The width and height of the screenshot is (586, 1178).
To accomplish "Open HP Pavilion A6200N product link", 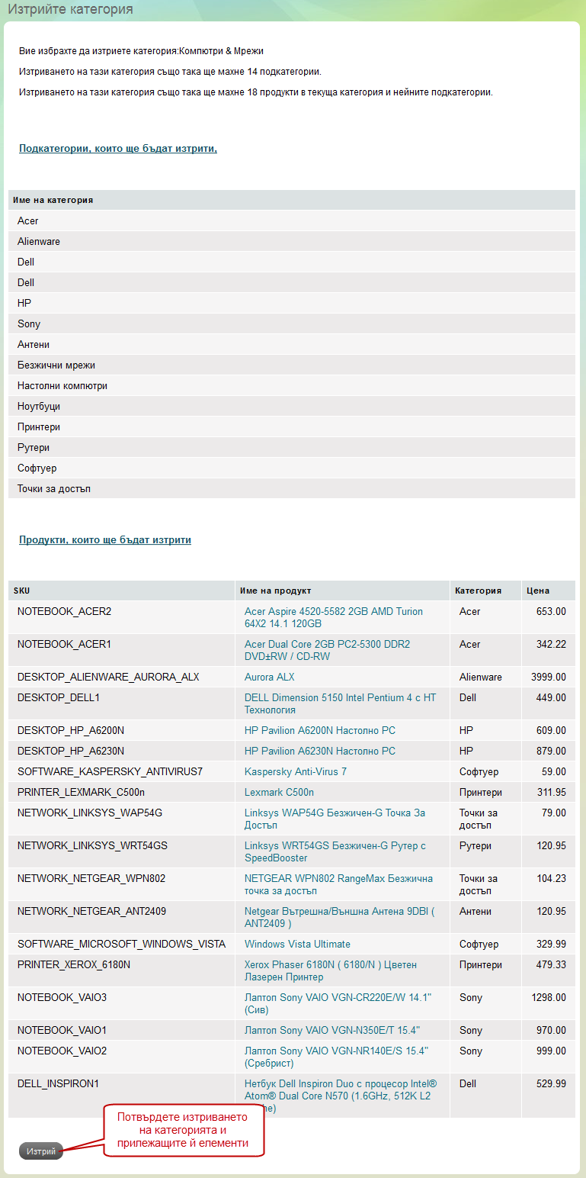I will coord(319,730).
